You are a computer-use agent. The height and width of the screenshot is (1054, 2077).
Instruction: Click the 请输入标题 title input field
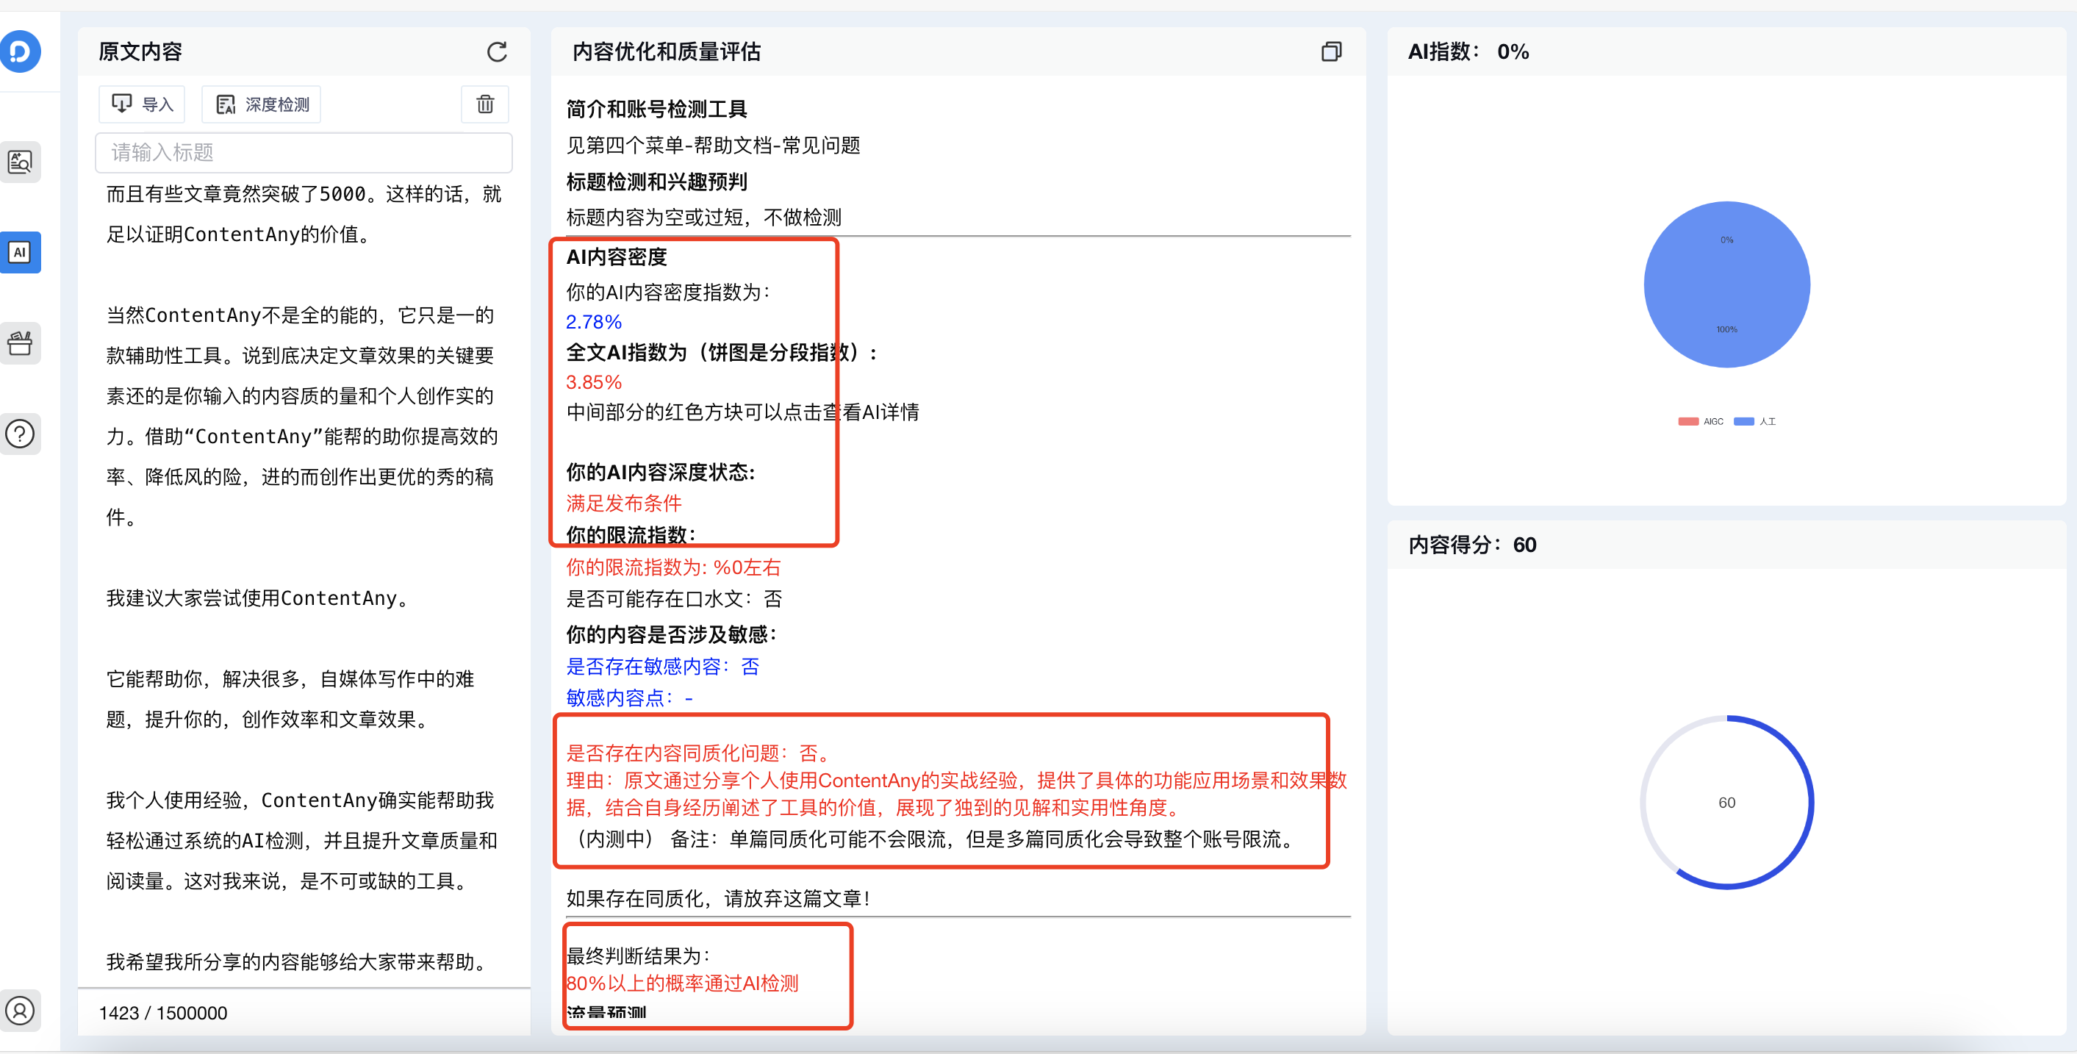point(303,152)
